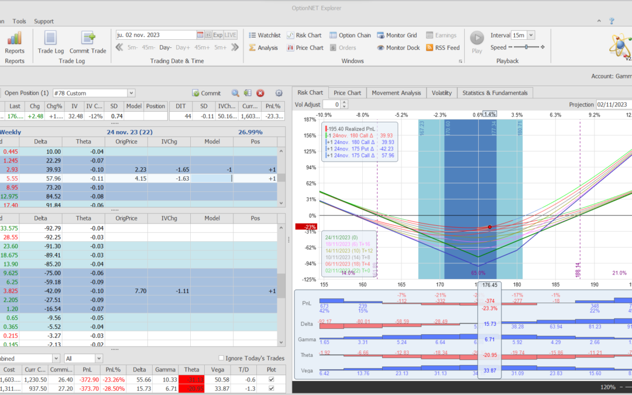
Task: Enable Ignore Today's Trades checkbox
Action: pyautogui.click(x=221, y=358)
